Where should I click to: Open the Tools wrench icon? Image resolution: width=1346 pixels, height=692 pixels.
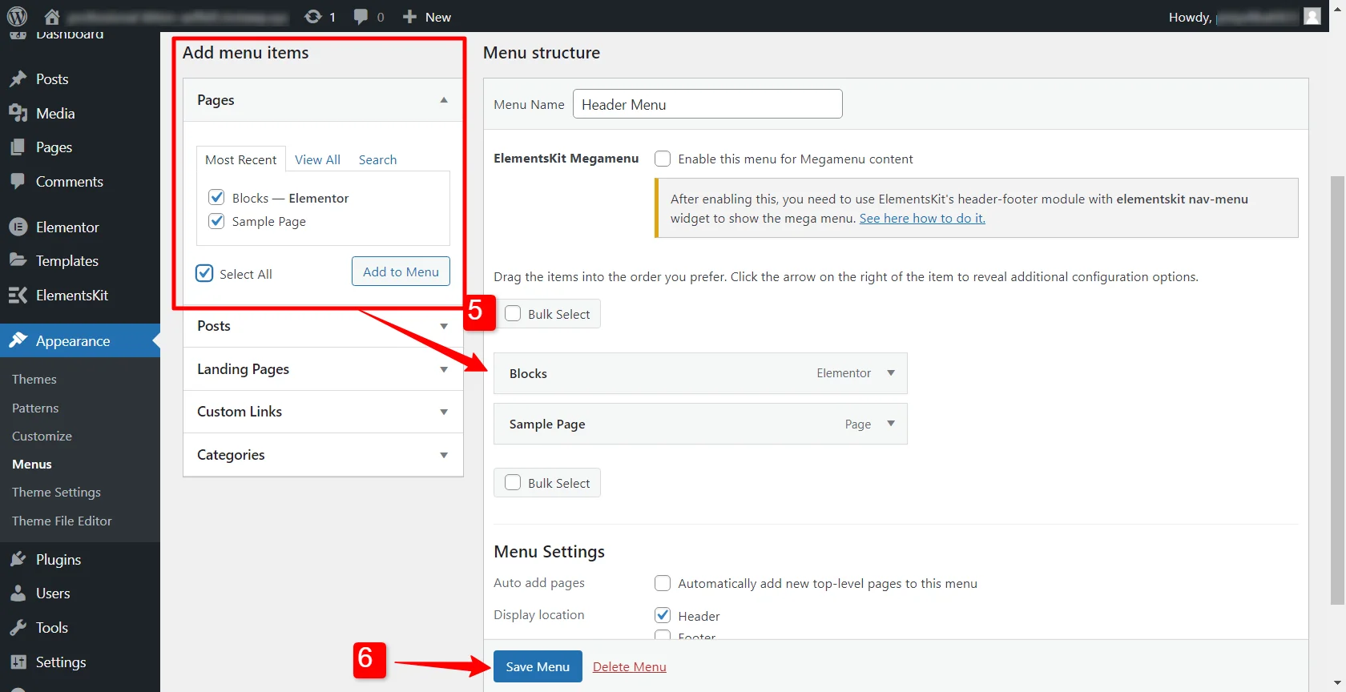point(18,627)
